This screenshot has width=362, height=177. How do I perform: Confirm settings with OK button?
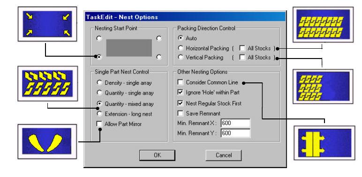[x=157, y=155]
